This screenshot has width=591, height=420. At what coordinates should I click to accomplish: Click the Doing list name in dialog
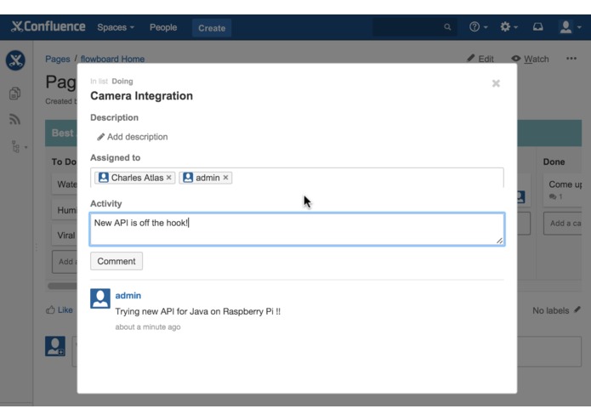(122, 82)
